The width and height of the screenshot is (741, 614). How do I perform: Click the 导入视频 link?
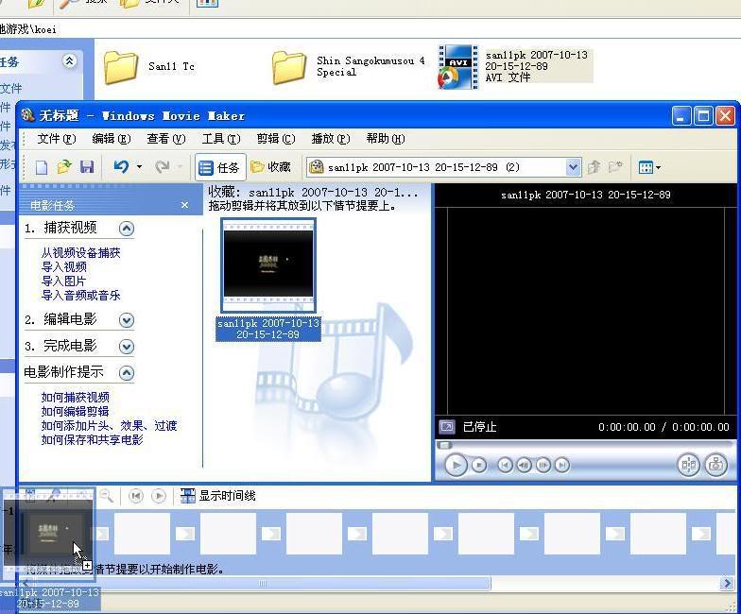(x=64, y=267)
